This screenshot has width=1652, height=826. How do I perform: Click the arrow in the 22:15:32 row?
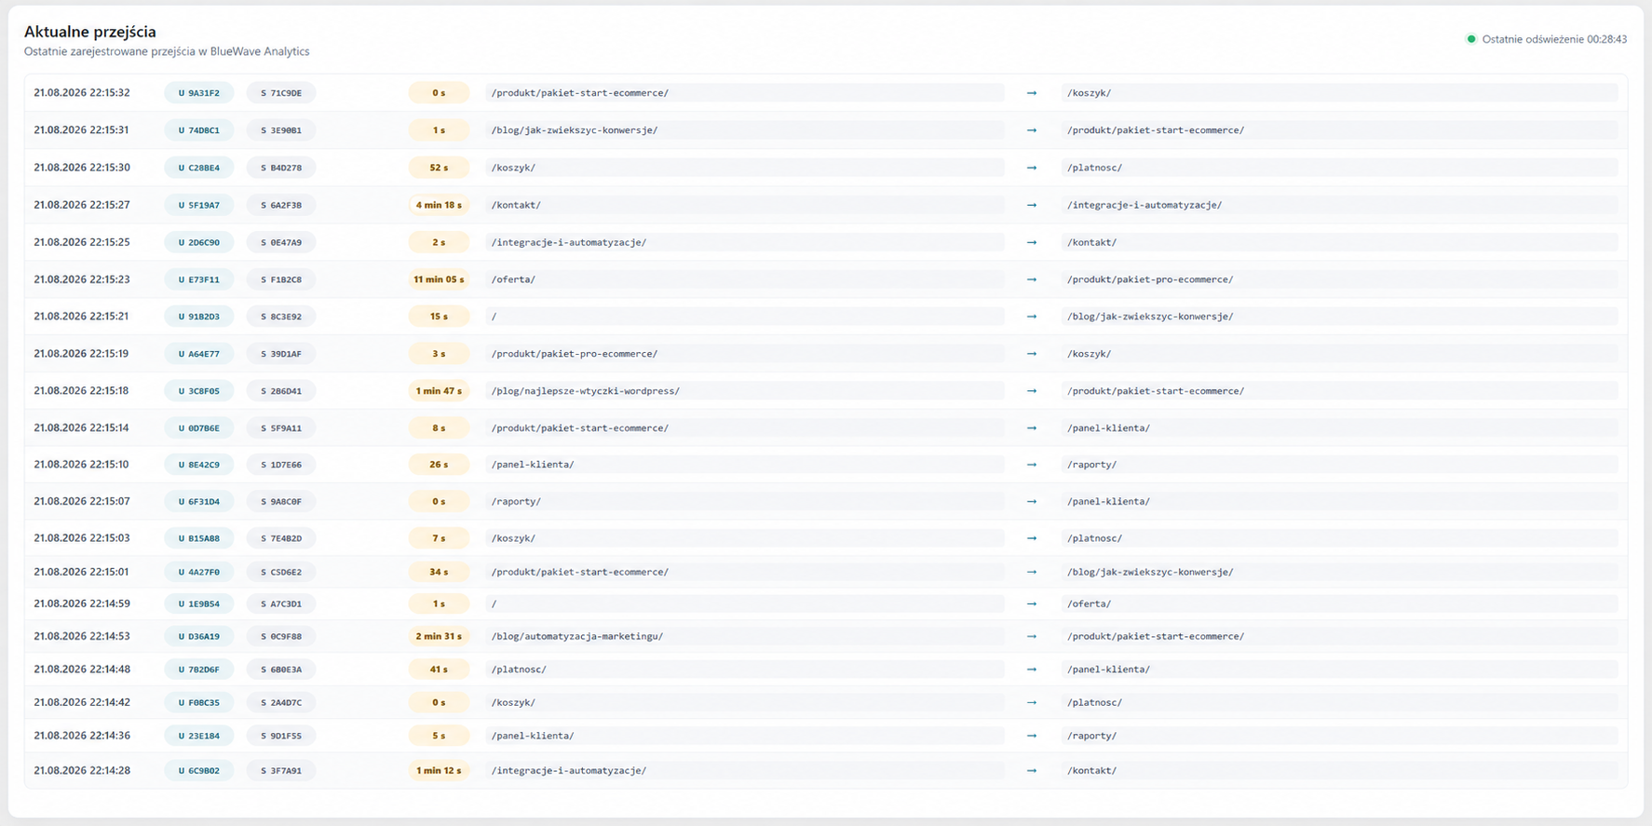click(x=1032, y=93)
